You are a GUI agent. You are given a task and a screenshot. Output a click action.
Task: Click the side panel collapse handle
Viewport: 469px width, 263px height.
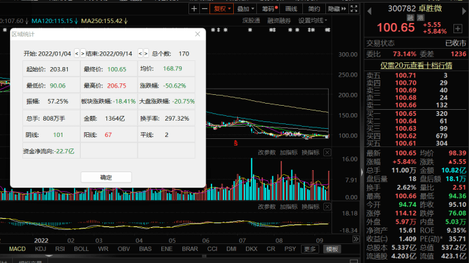(x=362, y=172)
